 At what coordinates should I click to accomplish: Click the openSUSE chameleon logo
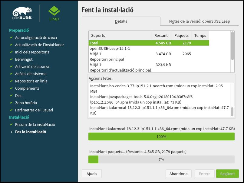[22, 14]
